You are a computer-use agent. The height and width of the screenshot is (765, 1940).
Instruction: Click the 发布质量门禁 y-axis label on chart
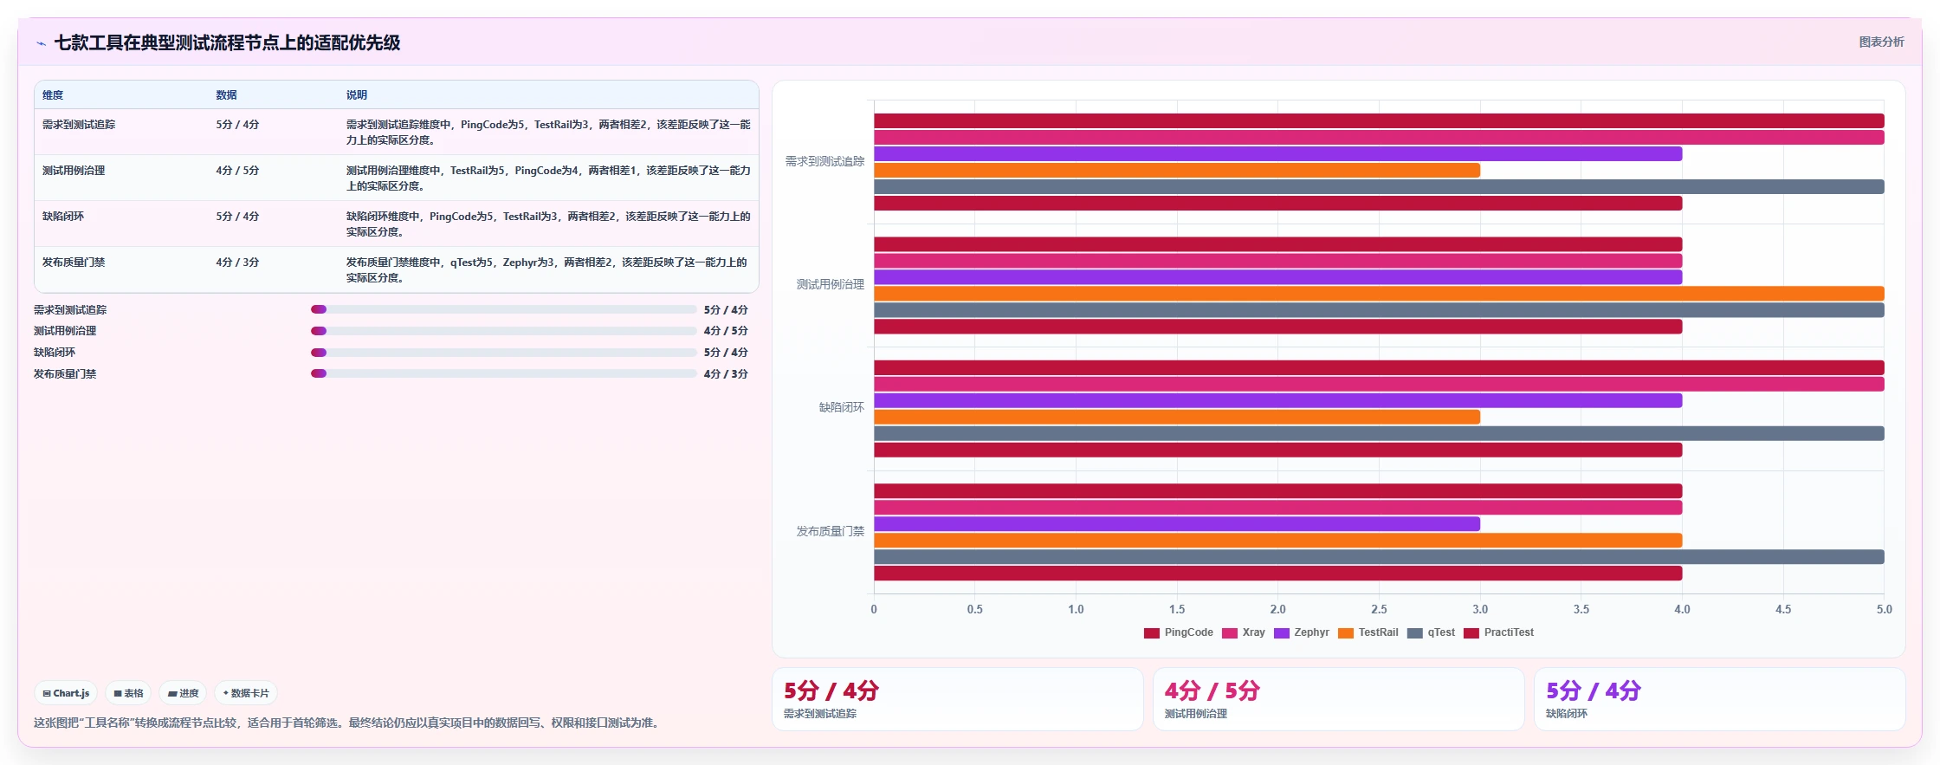[830, 531]
